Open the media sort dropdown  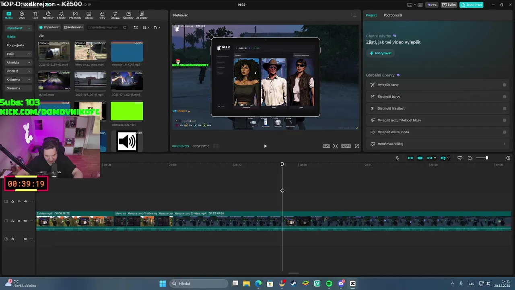point(146,27)
